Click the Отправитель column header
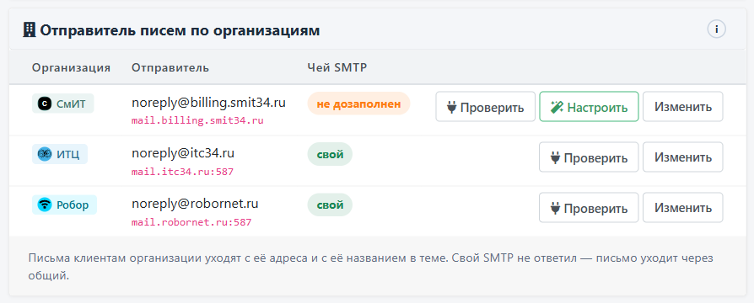The width and height of the screenshot is (754, 303). (x=170, y=67)
